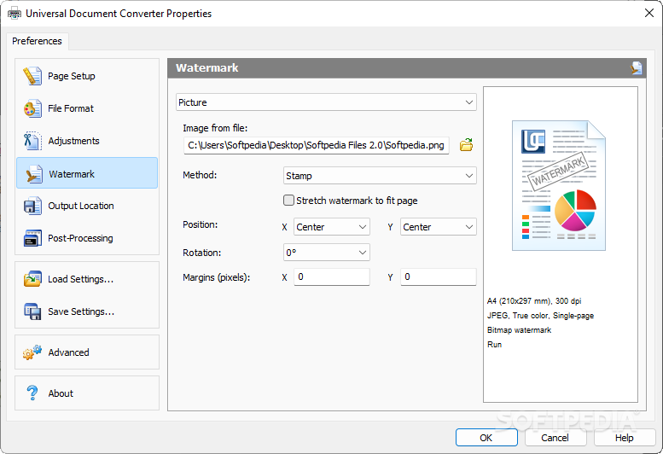Click the Output Location floppy disk icon
The height and width of the screenshot is (454, 663).
point(32,206)
